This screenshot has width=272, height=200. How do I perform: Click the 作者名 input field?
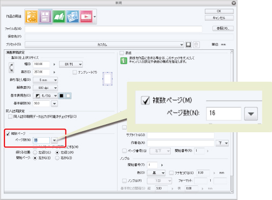[x=180, y=143]
